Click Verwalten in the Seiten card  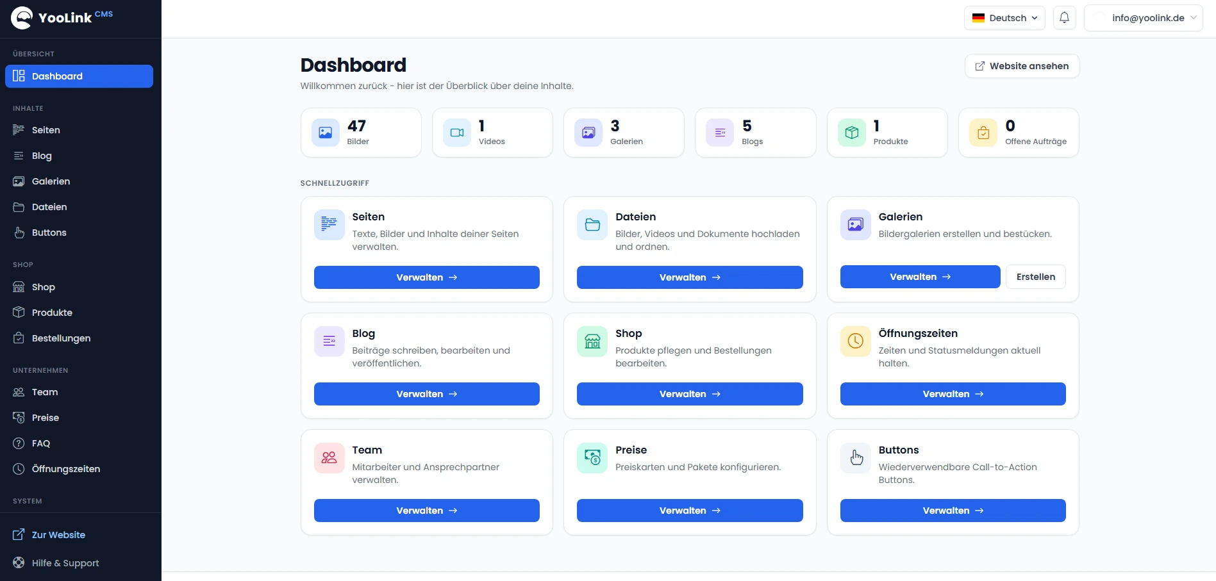[427, 277]
